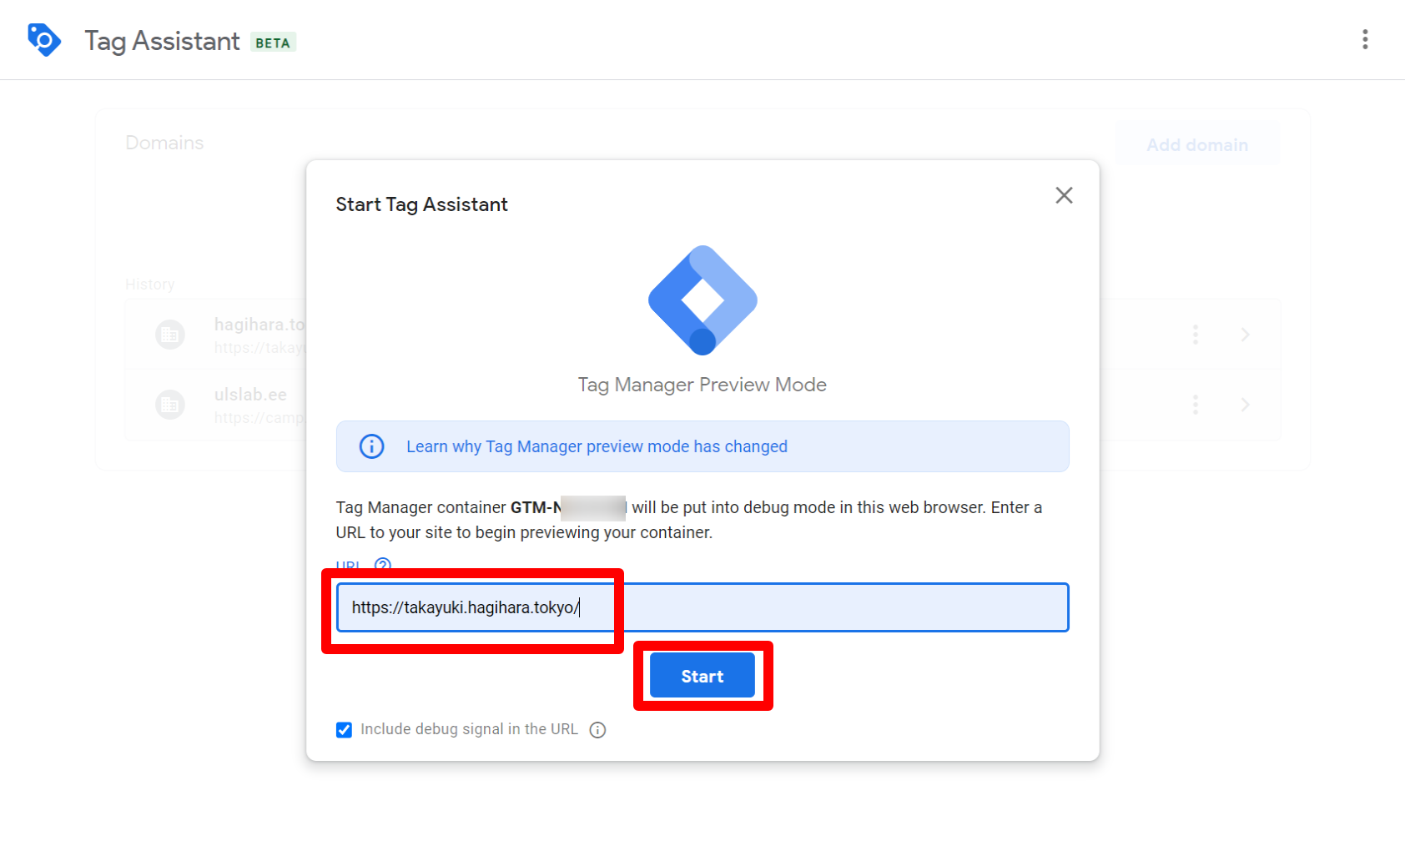Open more options for ulslab.ee row
The height and width of the screenshot is (846, 1405).
1196,405
